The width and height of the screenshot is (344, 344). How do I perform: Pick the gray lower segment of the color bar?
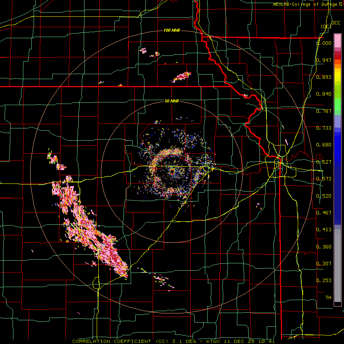(x=338, y=266)
